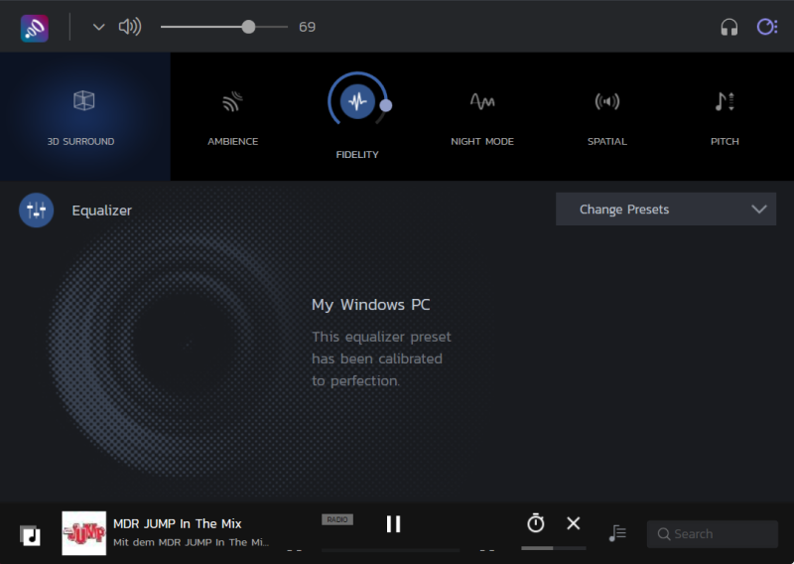The height and width of the screenshot is (564, 794).
Task: Click the PITCH label text
Action: coord(725,141)
